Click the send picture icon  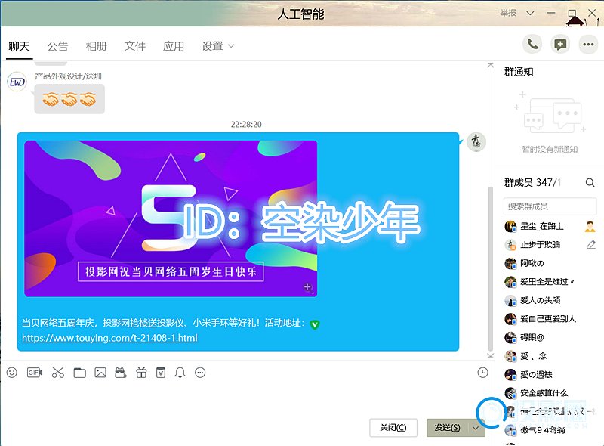(x=100, y=373)
